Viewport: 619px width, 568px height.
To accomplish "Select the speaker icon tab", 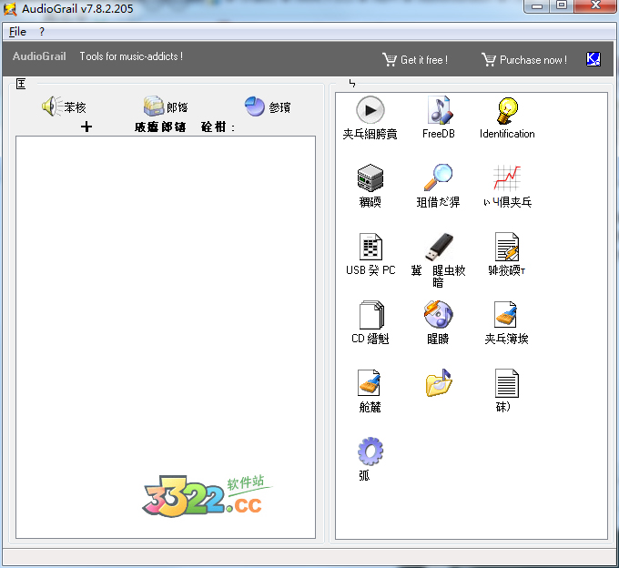I will (64, 106).
